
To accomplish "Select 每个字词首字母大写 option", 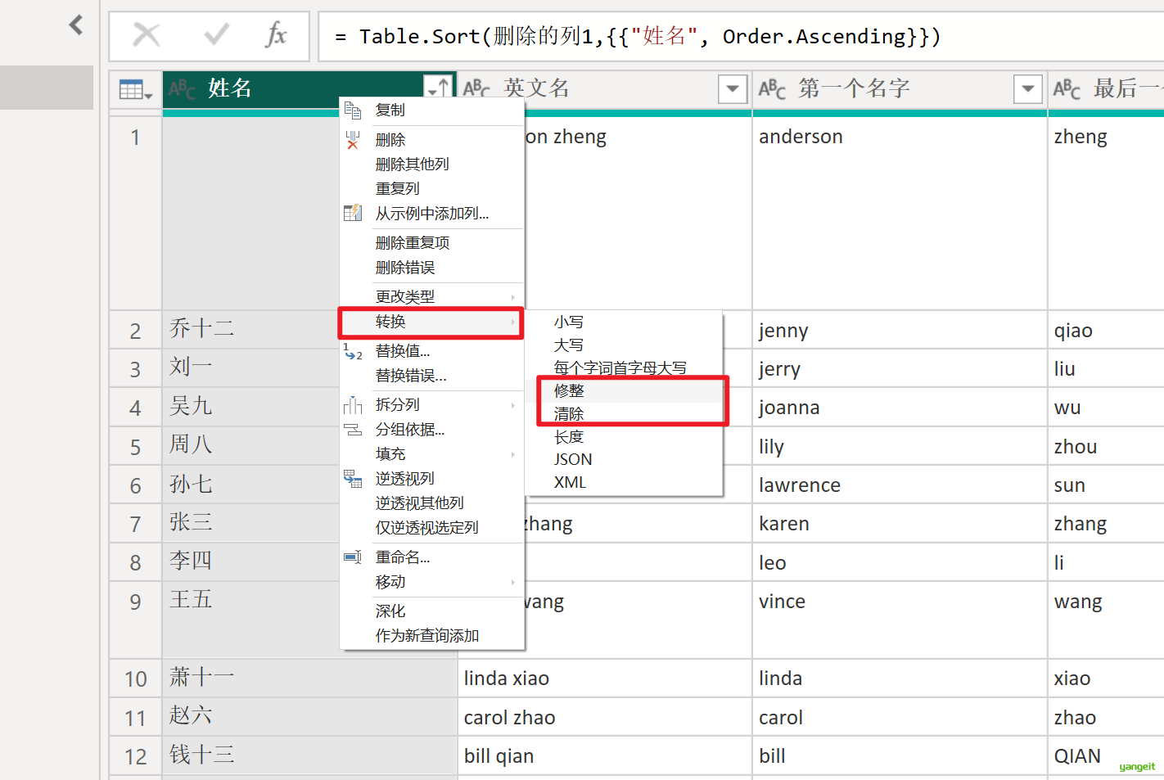I will [x=620, y=368].
